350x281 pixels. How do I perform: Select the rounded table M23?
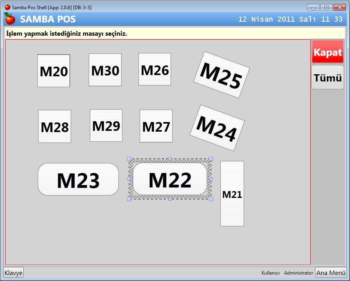pos(78,179)
